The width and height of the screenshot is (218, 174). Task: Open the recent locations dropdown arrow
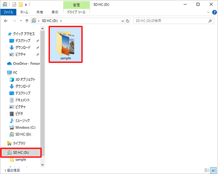click(21, 21)
